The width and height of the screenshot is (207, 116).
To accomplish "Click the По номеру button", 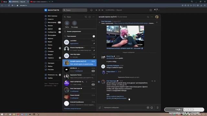I will click(x=74, y=24).
